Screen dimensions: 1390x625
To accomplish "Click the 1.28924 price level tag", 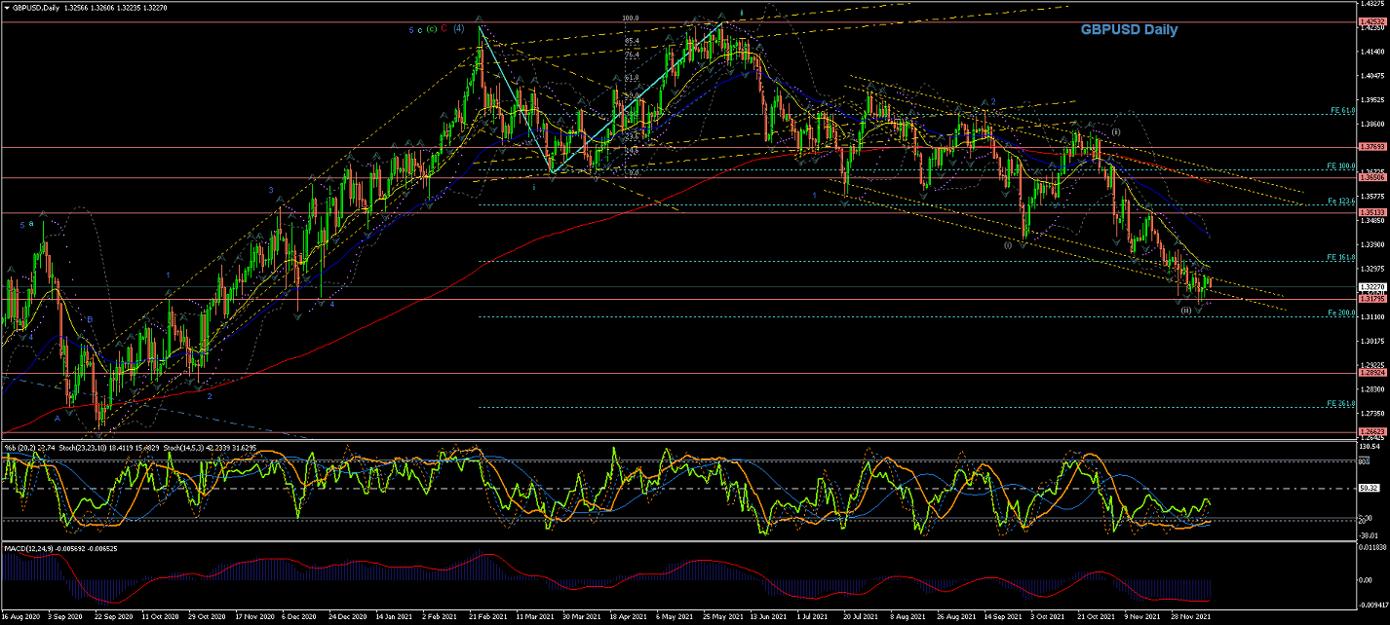I will click(1371, 373).
